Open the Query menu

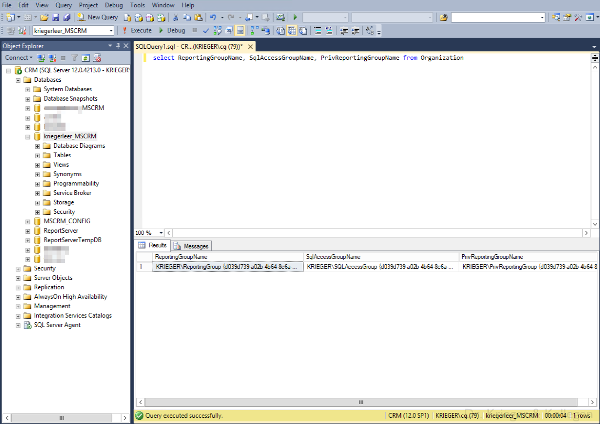click(x=63, y=5)
